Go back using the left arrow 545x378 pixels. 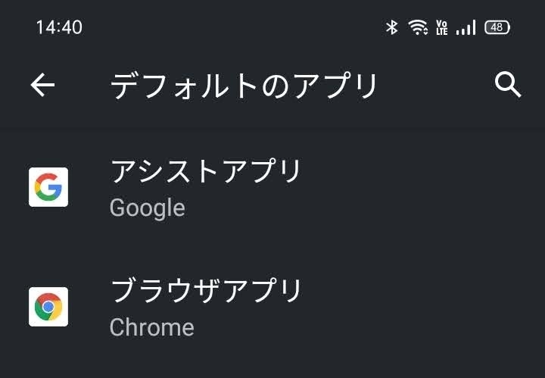(43, 86)
